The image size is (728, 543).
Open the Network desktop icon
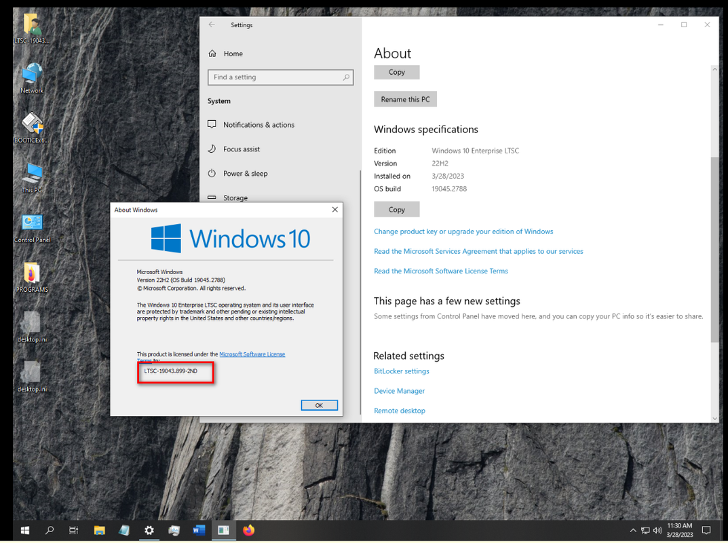point(32,78)
